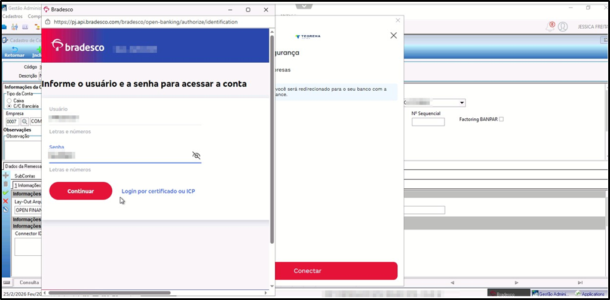Click the horizontal scrollbar of Bradesco window
The image size is (610, 300).
(x=109, y=293)
